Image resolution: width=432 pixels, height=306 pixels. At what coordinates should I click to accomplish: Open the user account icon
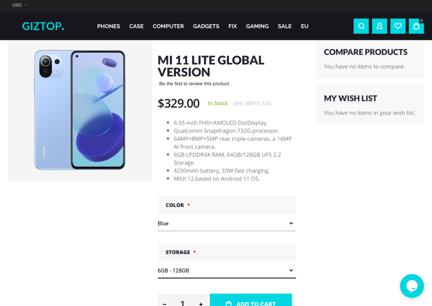click(x=379, y=26)
